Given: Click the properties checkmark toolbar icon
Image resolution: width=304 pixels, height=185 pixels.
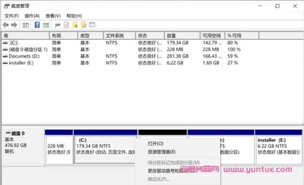Looking at the screenshot, I should click(x=66, y=25).
